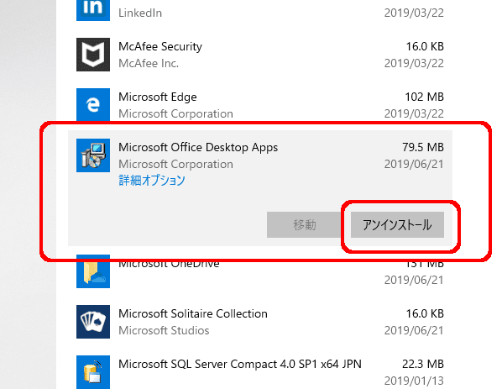Select Microsoft Office Desktop Apps title
Viewport: 502px width, 389px height.
pyautogui.click(x=198, y=147)
